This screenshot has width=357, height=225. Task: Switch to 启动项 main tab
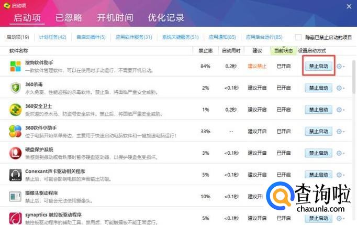[27, 18]
